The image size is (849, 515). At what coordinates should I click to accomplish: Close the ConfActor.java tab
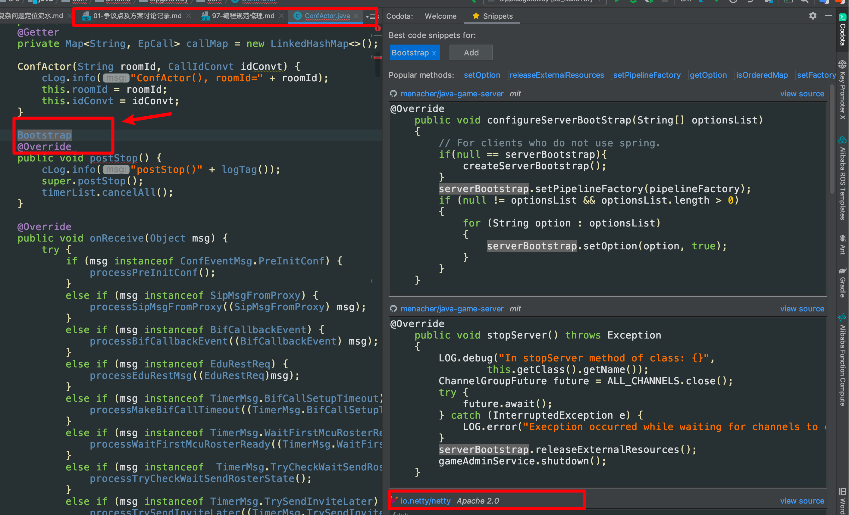pos(356,16)
